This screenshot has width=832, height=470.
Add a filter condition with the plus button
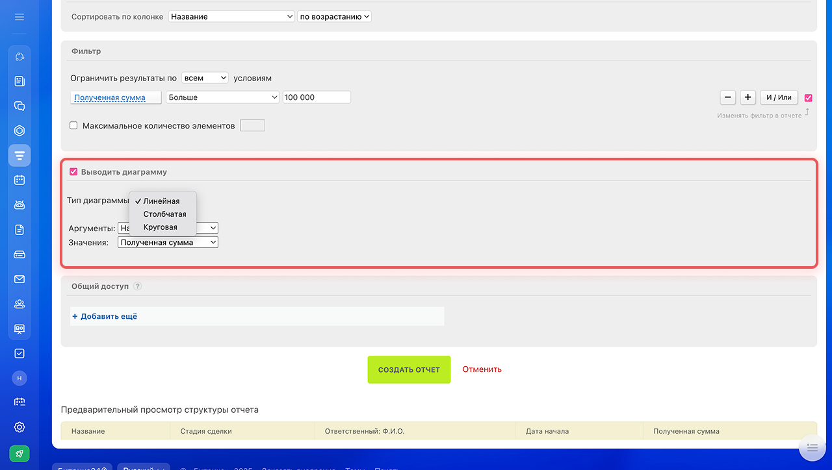(748, 97)
